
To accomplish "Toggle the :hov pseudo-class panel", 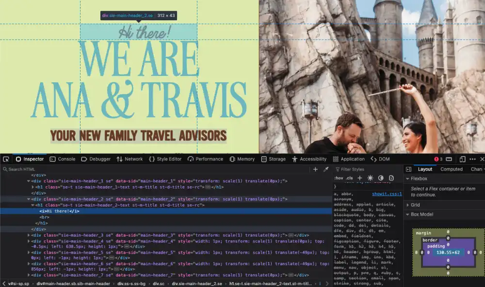I will 338,178.
